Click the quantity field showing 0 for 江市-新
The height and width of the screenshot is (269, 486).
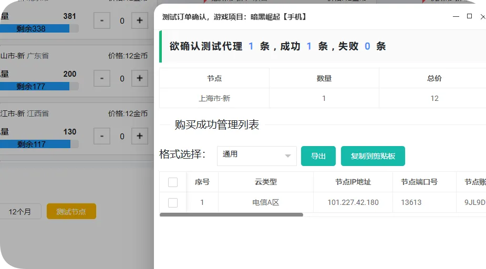122,136
